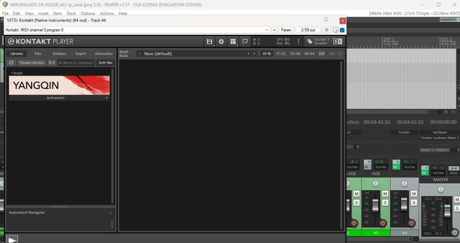
Task: Open master track settings gear
Action: (454, 233)
